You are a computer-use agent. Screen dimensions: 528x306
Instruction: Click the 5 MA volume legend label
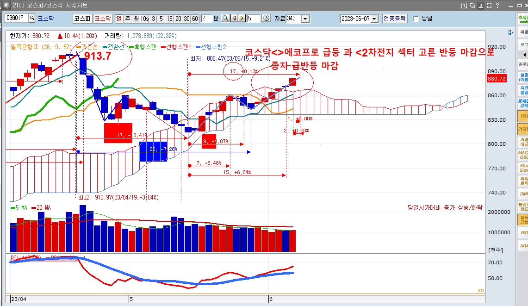[x=22, y=207]
